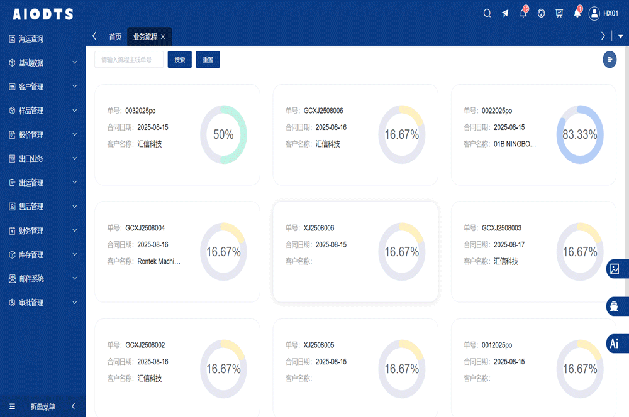629x417 pixels.
Task: Click the 出口业务 sidebar icon
Action: (12, 159)
